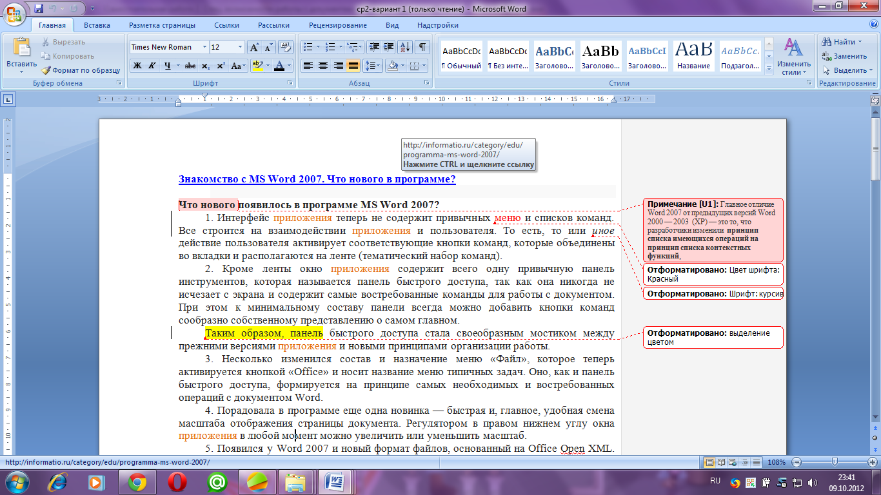The image size is (881, 495).
Task: Open line spacing dropdown
Action: [372, 66]
